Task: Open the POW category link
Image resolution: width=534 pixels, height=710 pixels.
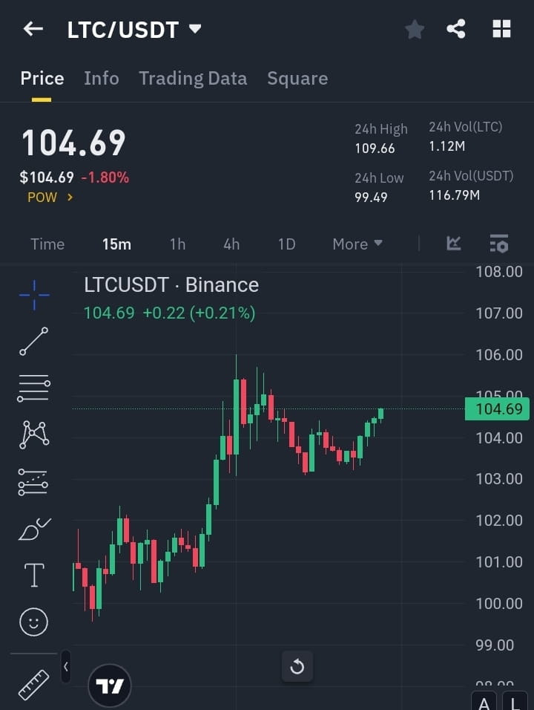Action: pos(50,198)
